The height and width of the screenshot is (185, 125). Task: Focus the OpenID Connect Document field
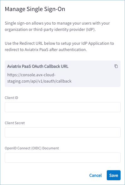63,158
